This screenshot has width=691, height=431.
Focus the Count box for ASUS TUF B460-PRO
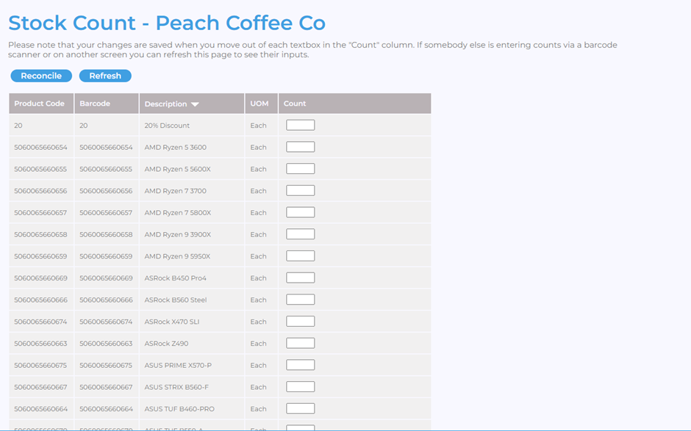(301, 408)
